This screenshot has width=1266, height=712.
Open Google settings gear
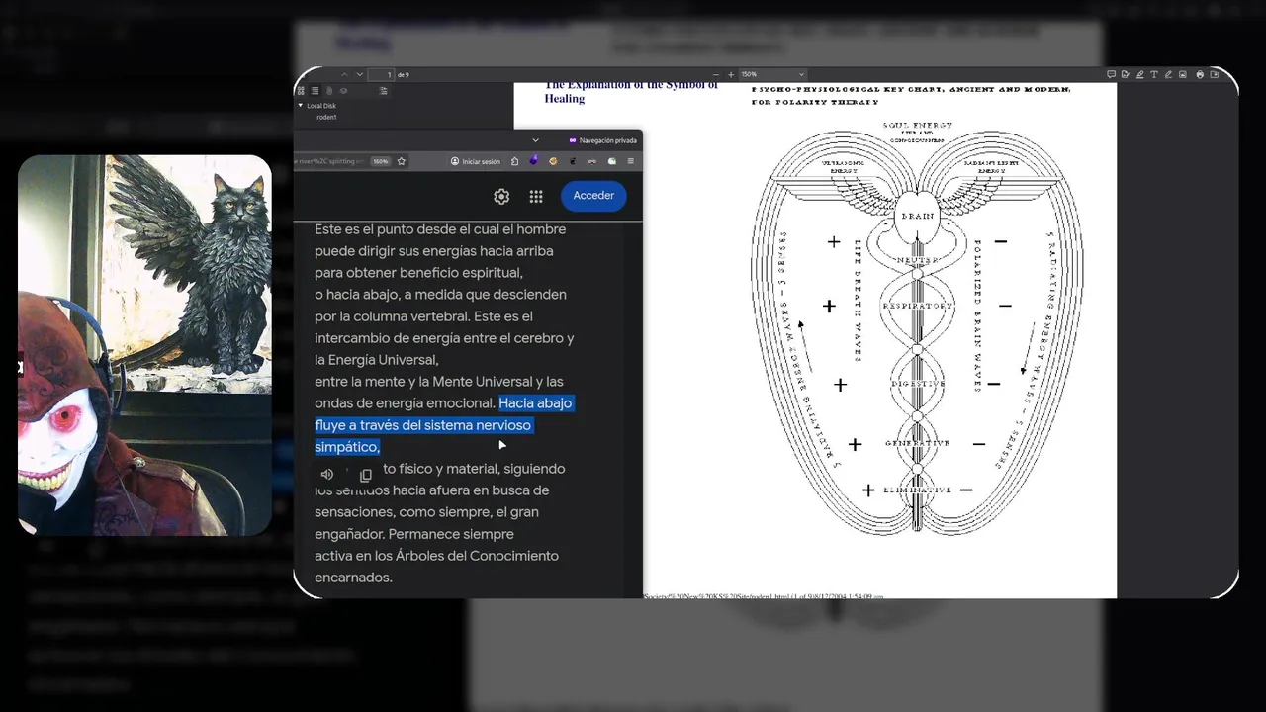pyautogui.click(x=501, y=196)
